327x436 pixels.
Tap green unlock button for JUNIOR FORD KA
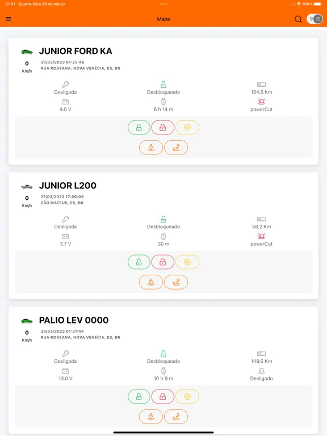(x=139, y=128)
